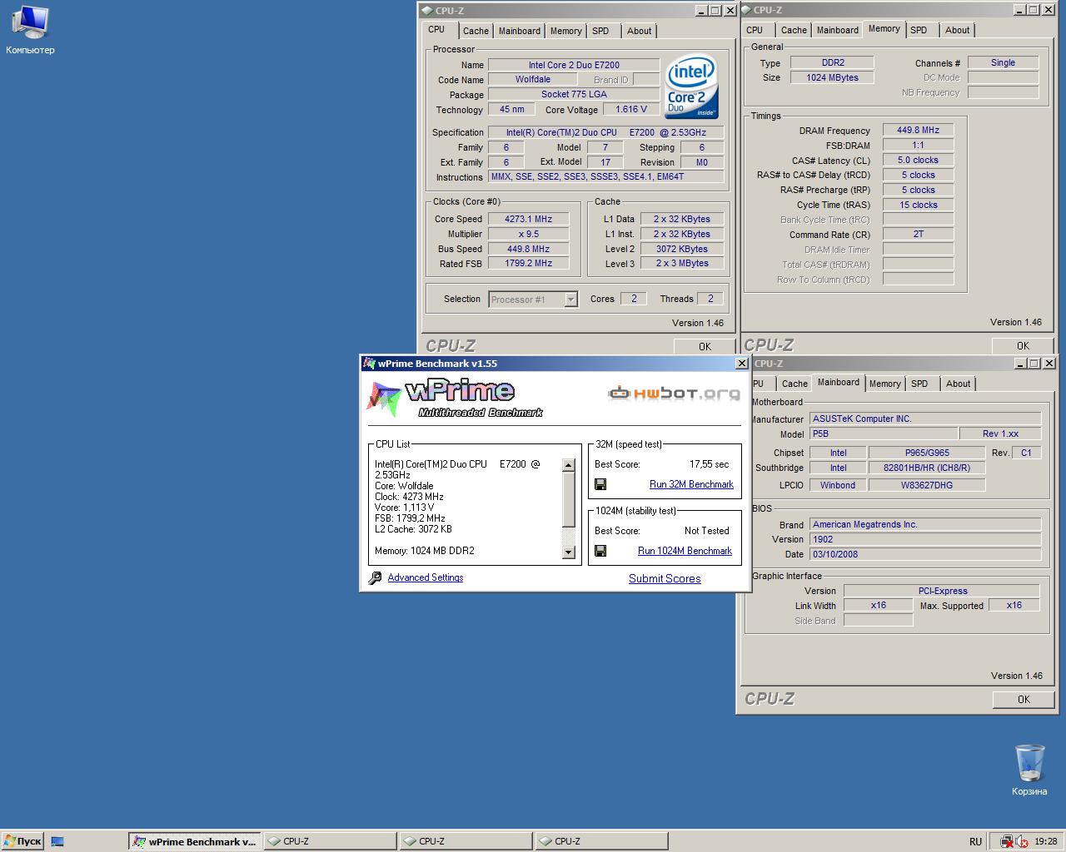This screenshot has width=1066, height=852.
Task: Open Cache tab in the Memory CPU-Z window
Action: point(794,30)
